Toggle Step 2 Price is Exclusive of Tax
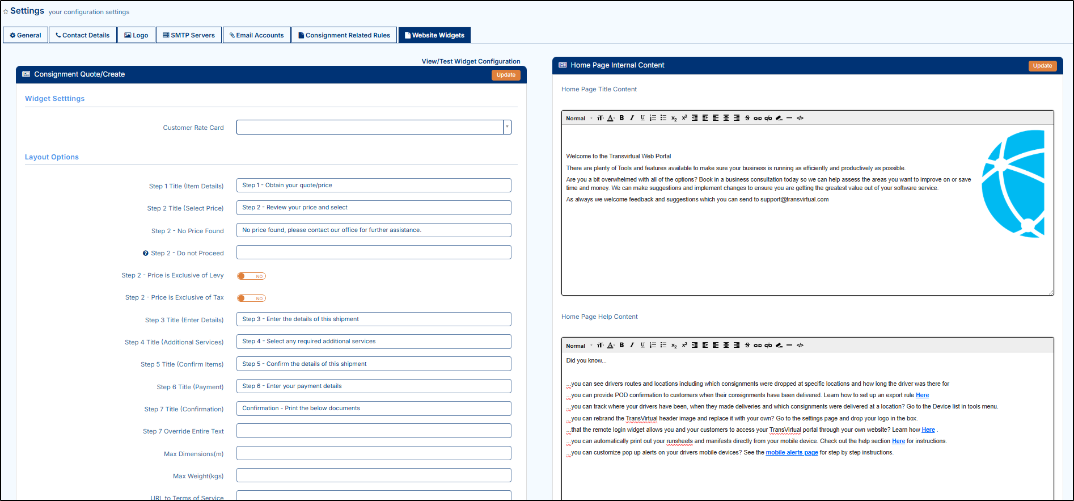 (x=252, y=298)
